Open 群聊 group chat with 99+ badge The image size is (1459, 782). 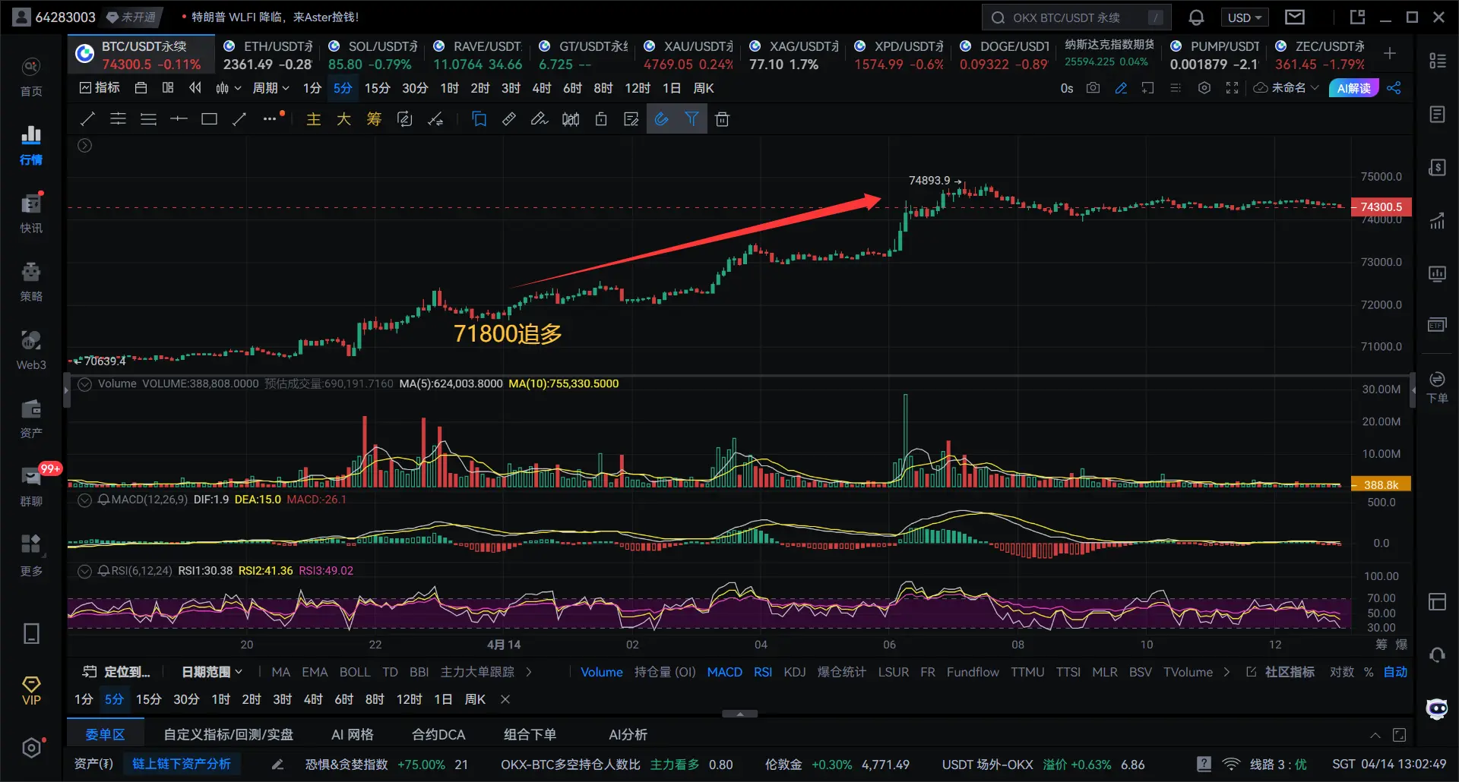pyautogui.click(x=31, y=486)
